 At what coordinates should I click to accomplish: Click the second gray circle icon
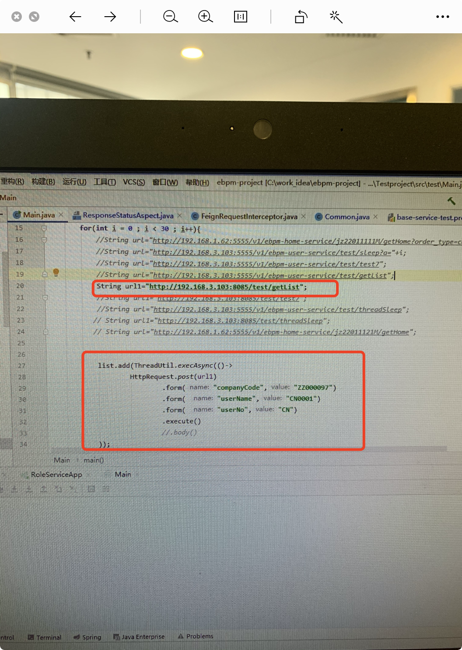coord(34,17)
